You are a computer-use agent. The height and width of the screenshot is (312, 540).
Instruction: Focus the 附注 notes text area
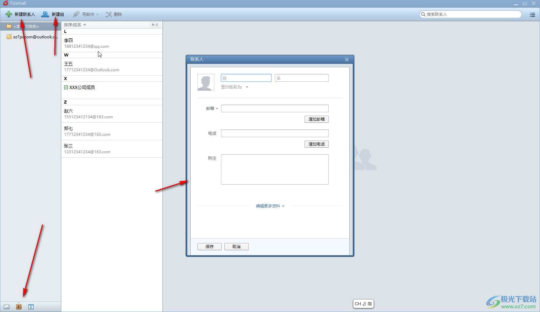pos(275,169)
